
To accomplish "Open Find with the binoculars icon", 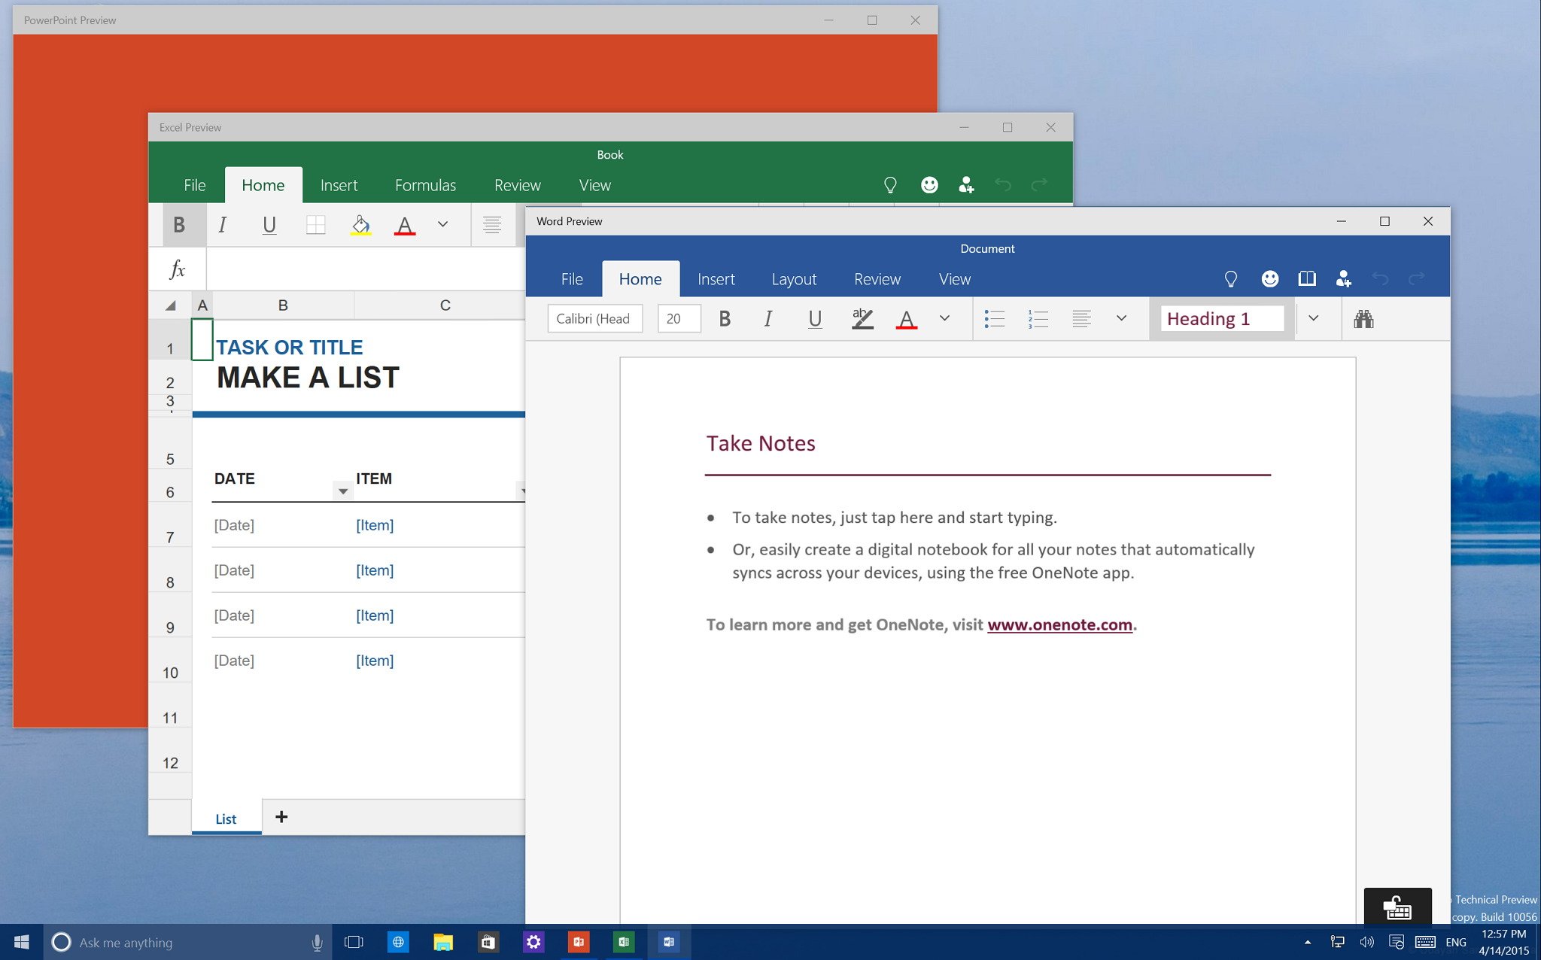I will (1363, 319).
